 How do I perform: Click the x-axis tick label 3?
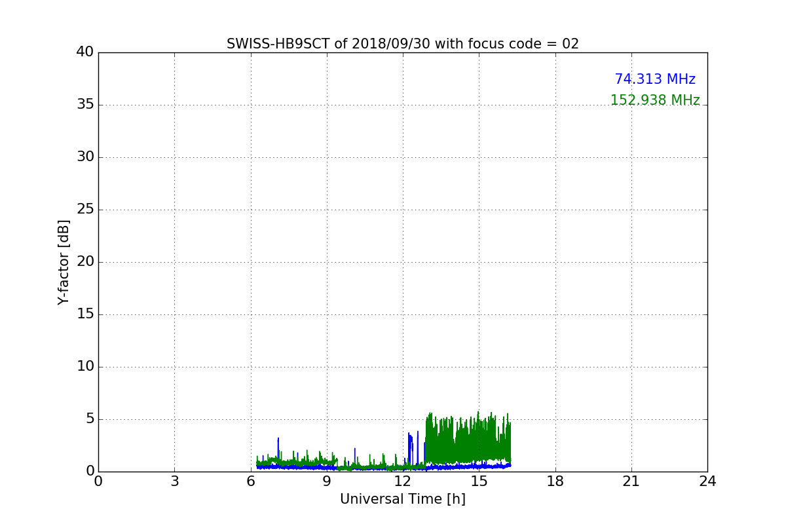click(174, 481)
